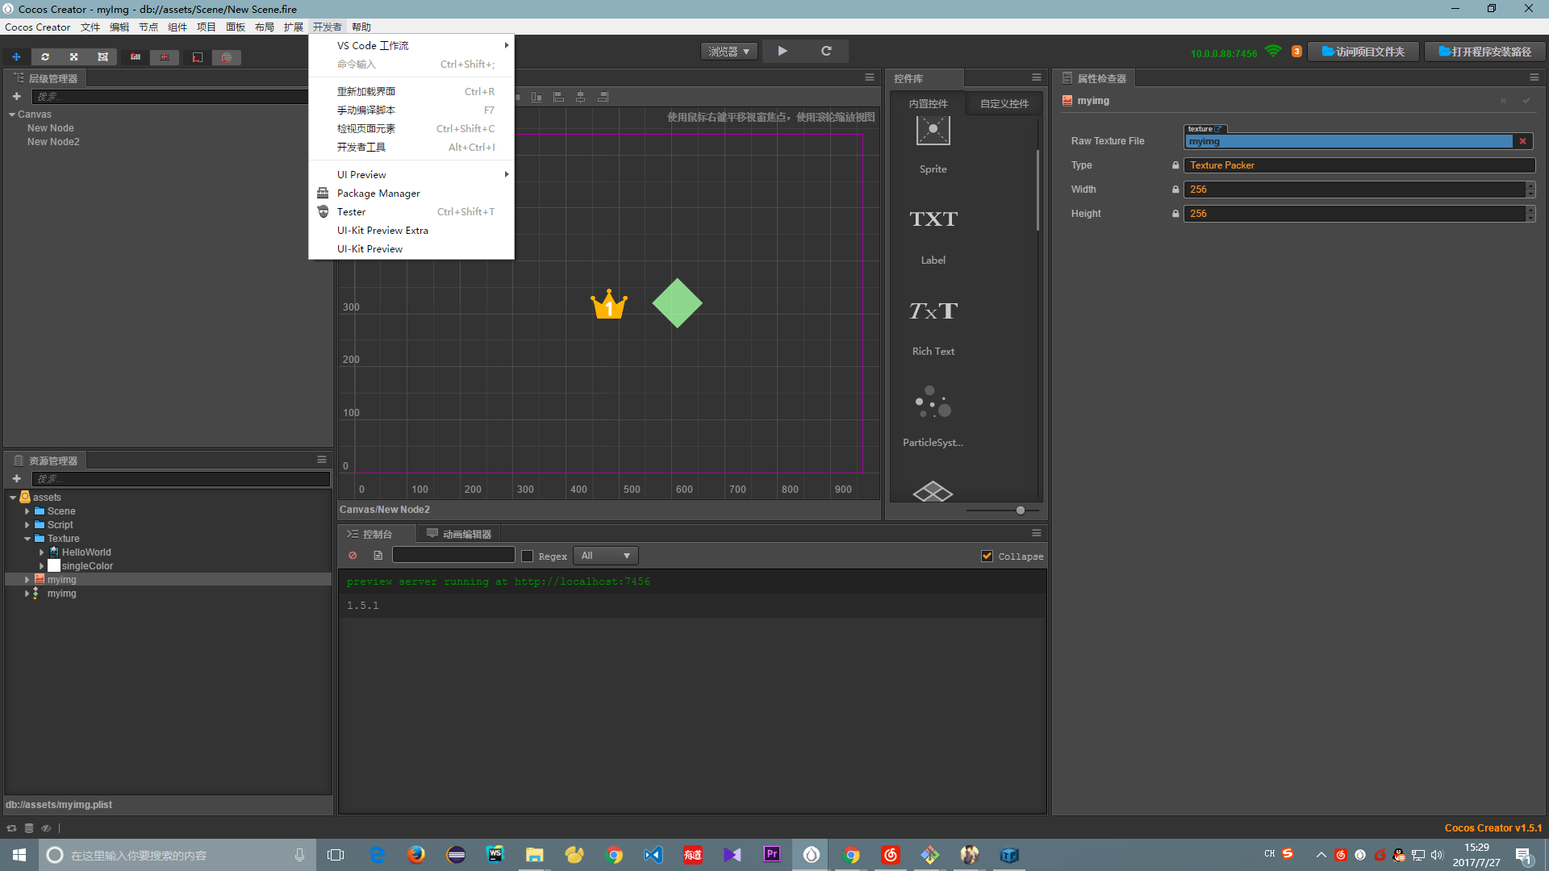Image resolution: width=1549 pixels, height=871 pixels.
Task: Add a node in the hierarchy panel
Action: tap(16, 96)
